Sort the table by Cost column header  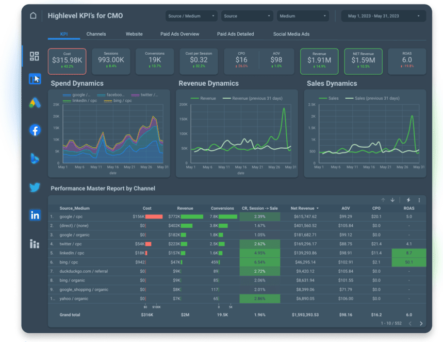[147, 208]
